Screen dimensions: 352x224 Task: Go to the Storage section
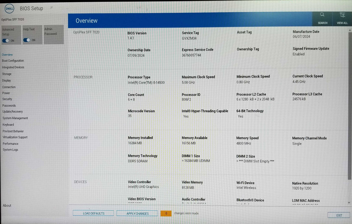[7, 74]
